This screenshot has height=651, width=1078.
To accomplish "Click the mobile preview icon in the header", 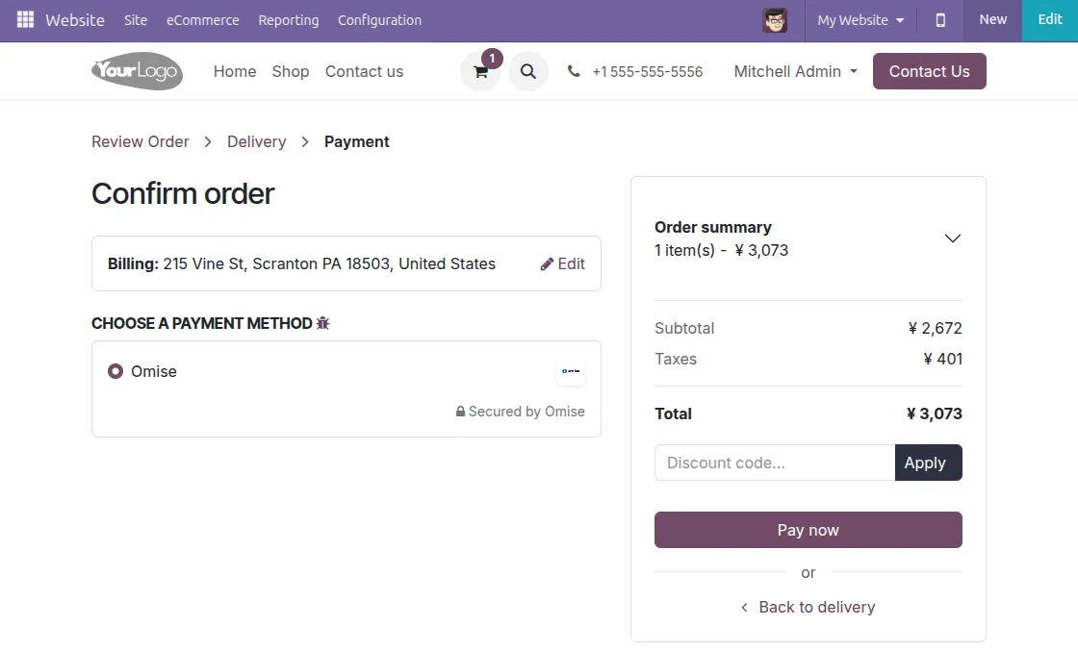I will click(x=940, y=19).
